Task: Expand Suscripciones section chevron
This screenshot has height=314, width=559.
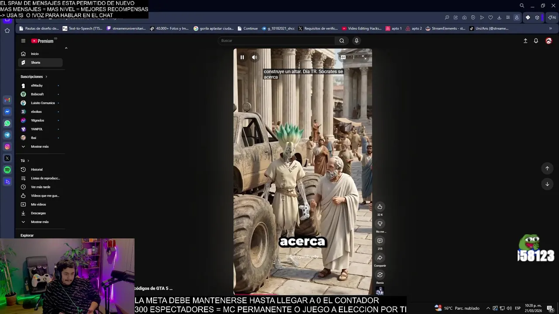Action: coord(46,77)
